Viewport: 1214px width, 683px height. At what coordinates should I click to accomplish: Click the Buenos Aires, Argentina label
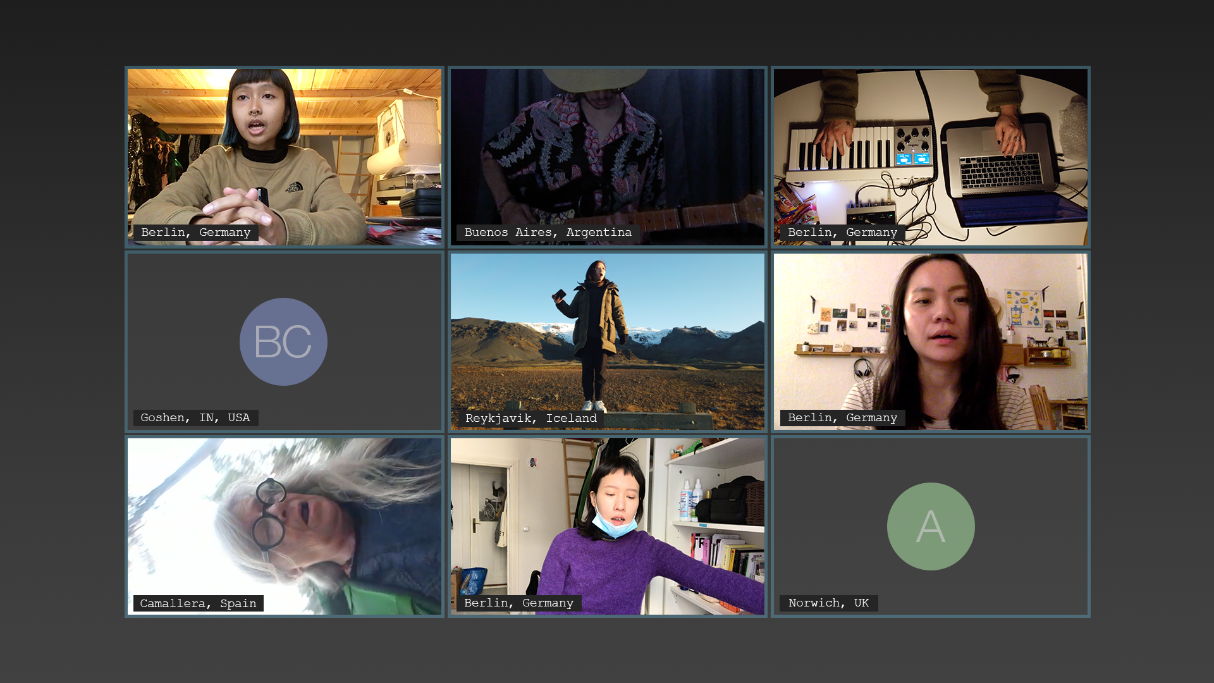coord(548,233)
